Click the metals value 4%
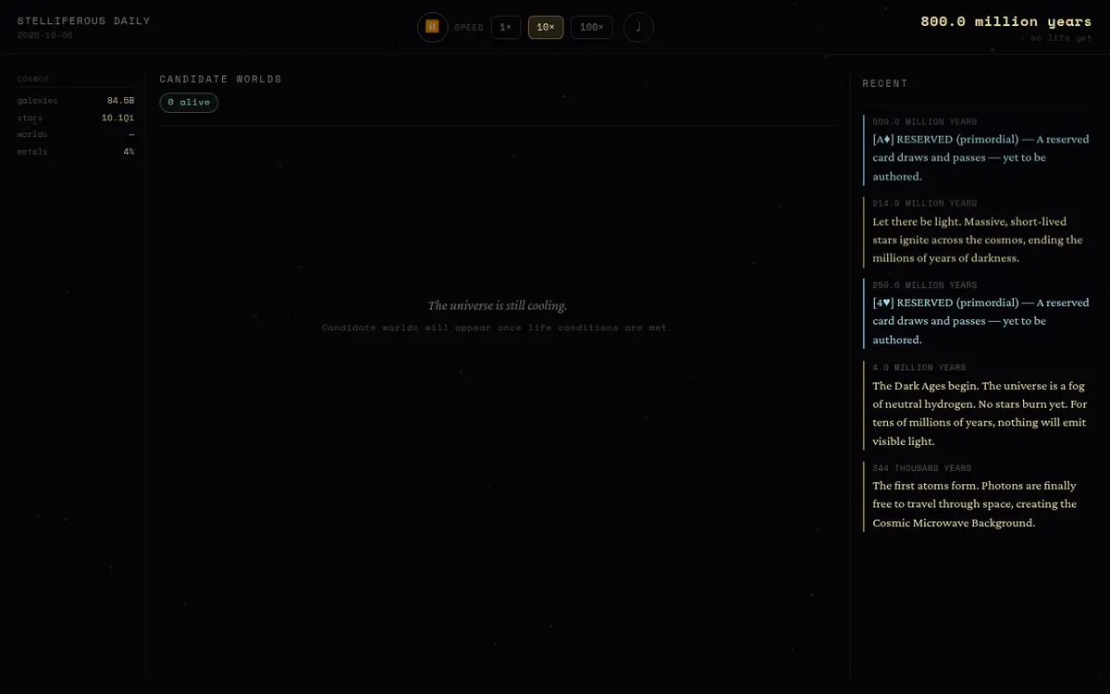Image resolution: width=1110 pixels, height=694 pixels. [x=129, y=152]
